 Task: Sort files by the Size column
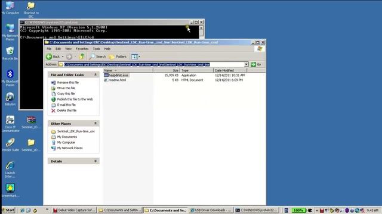tap(167, 70)
